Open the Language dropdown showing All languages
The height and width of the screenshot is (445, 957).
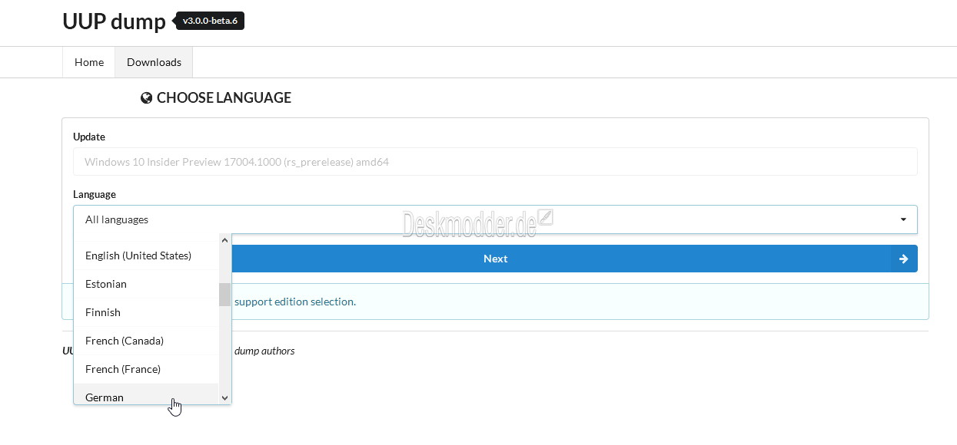pyautogui.click(x=495, y=219)
